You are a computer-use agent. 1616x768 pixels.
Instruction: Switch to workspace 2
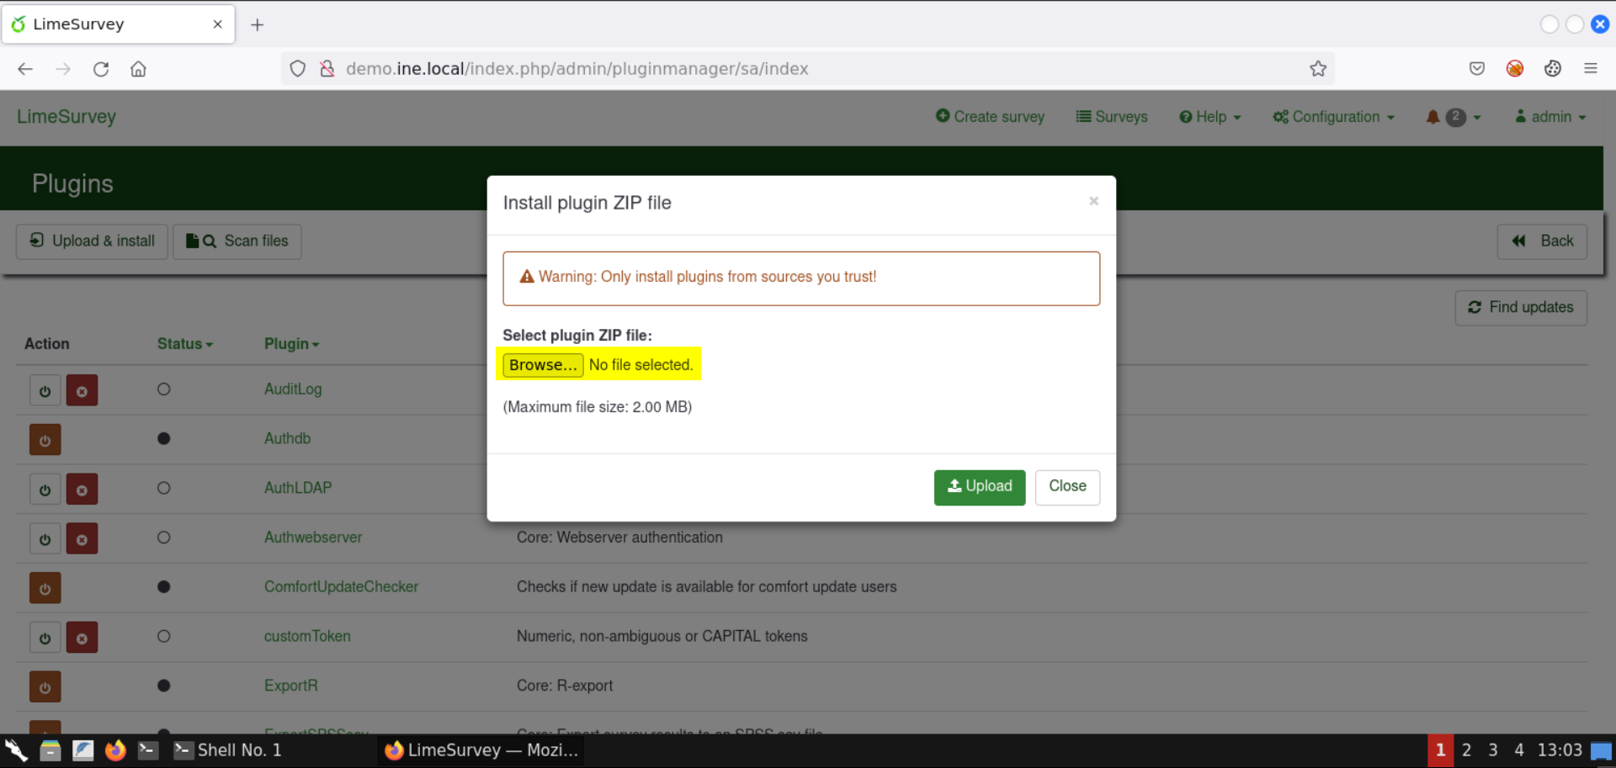[x=1466, y=750]
